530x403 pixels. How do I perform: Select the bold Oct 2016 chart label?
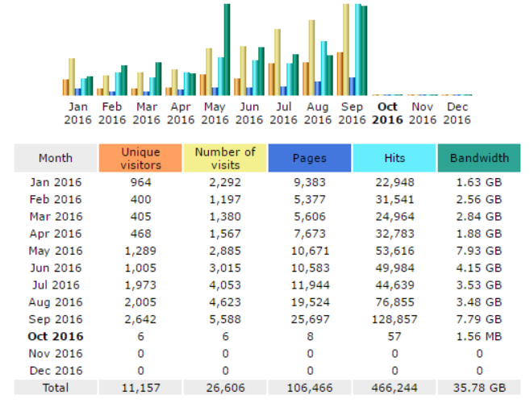coord(387,113)
